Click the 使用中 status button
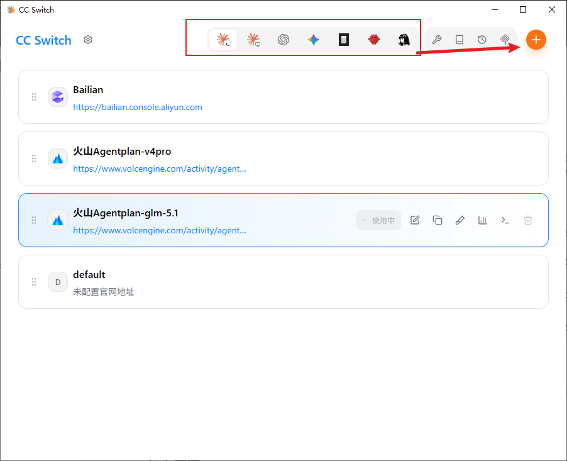 378,220
